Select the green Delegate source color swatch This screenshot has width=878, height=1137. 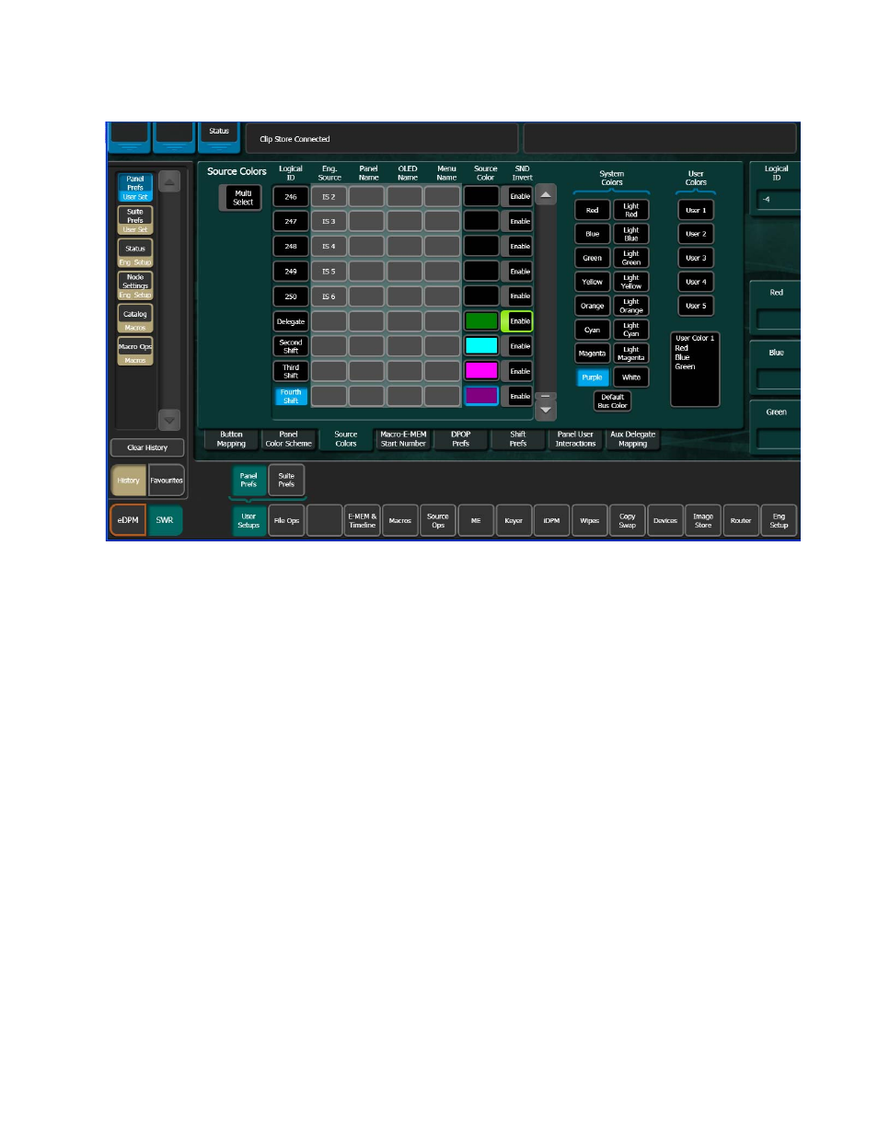481,321
